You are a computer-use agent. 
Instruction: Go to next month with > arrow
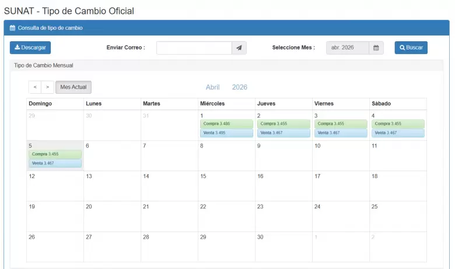(48, 87)
